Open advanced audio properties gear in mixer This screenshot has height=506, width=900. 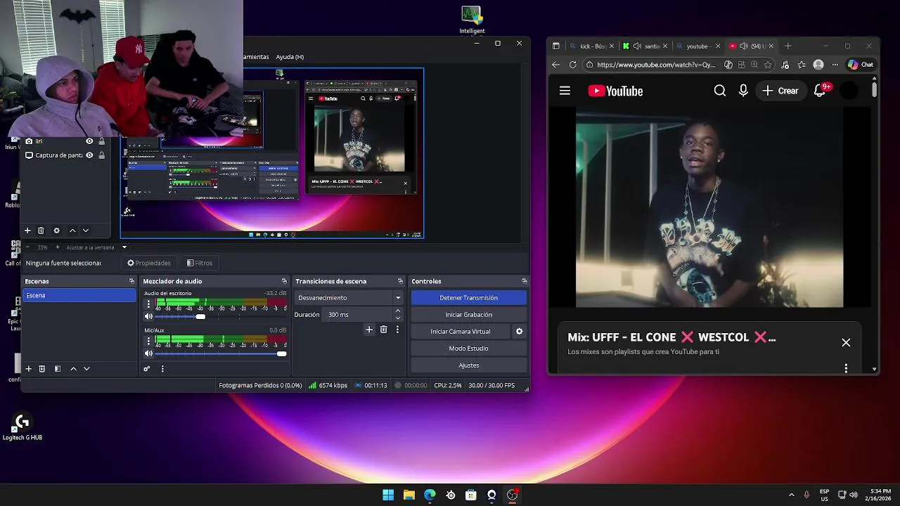(147, 368)
